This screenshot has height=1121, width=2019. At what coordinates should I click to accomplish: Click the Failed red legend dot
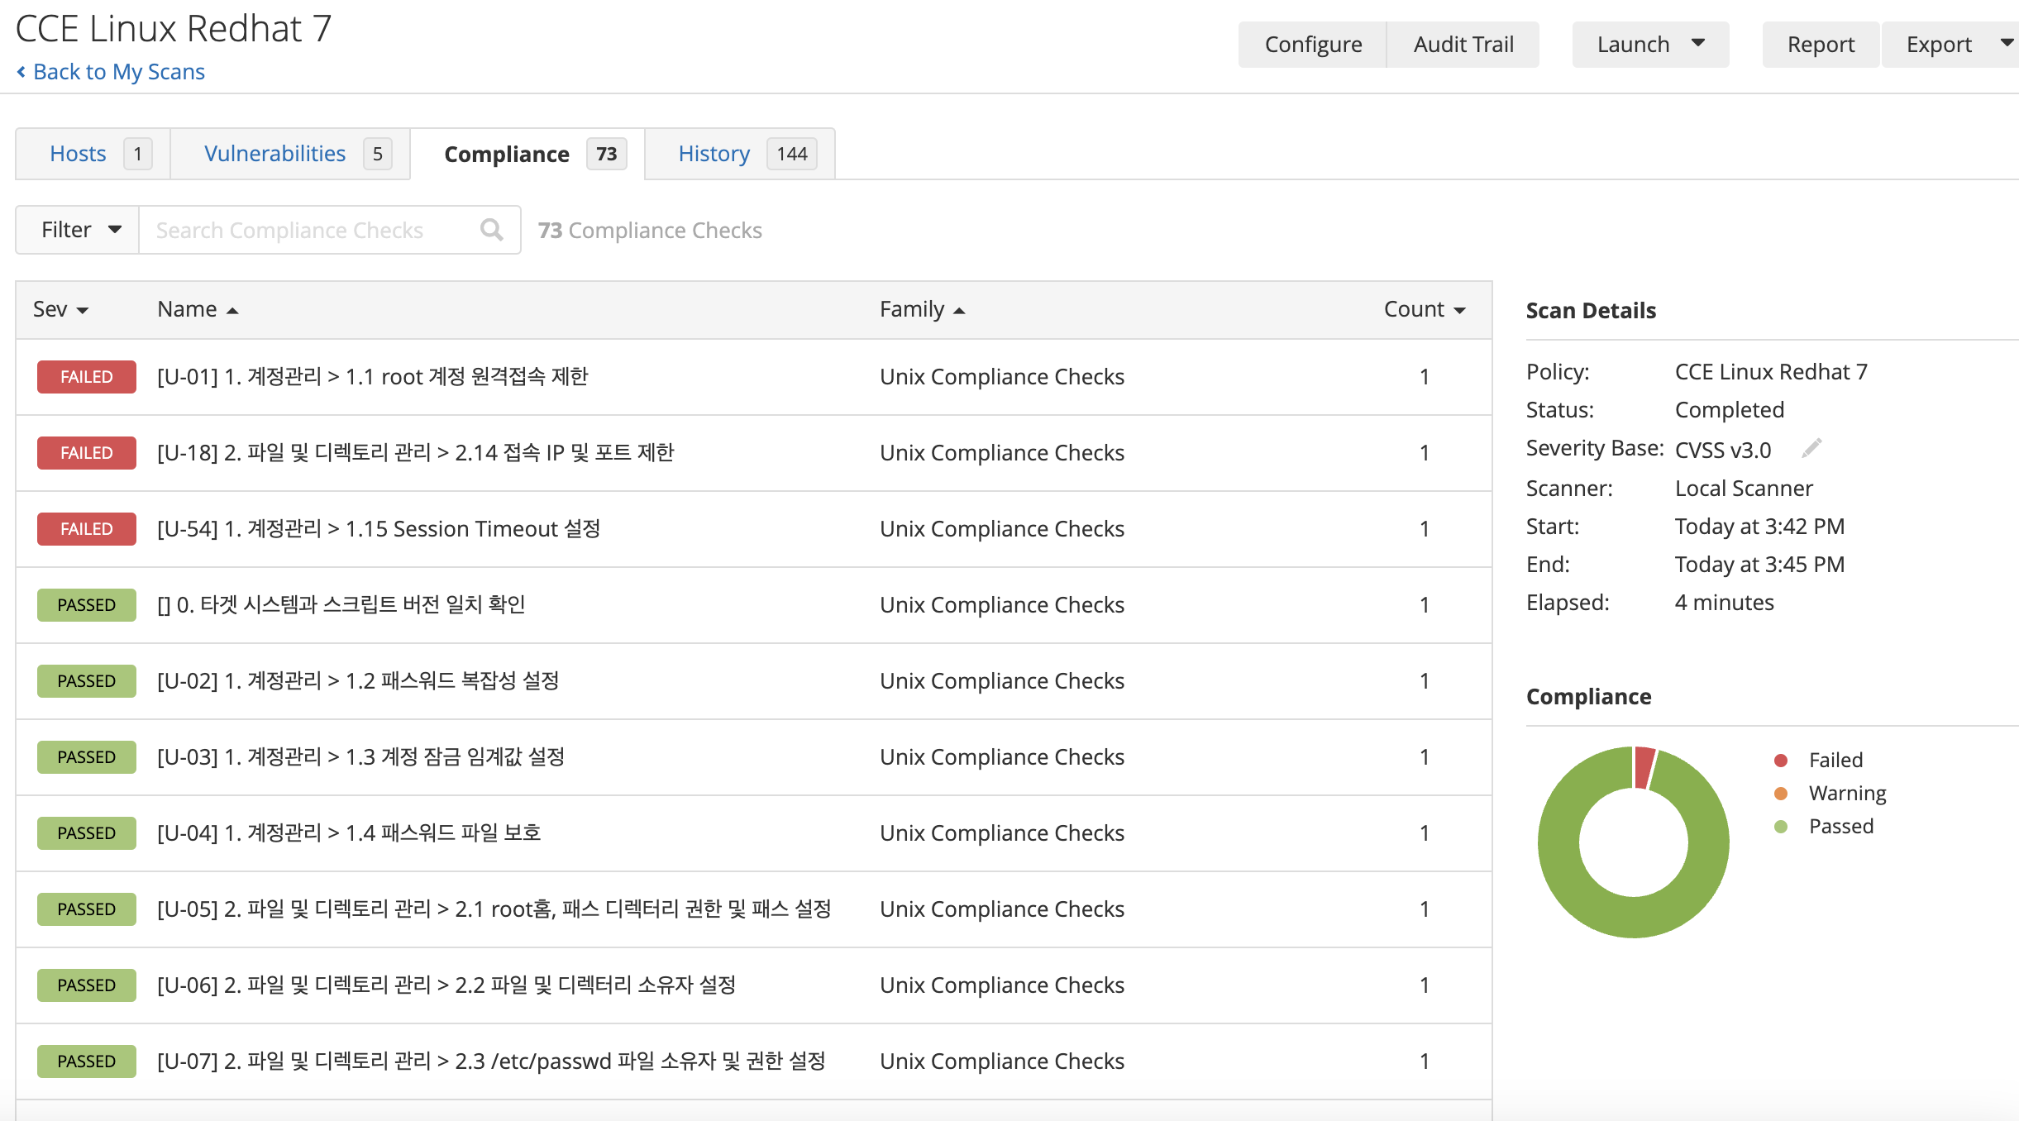point(1781,760)
